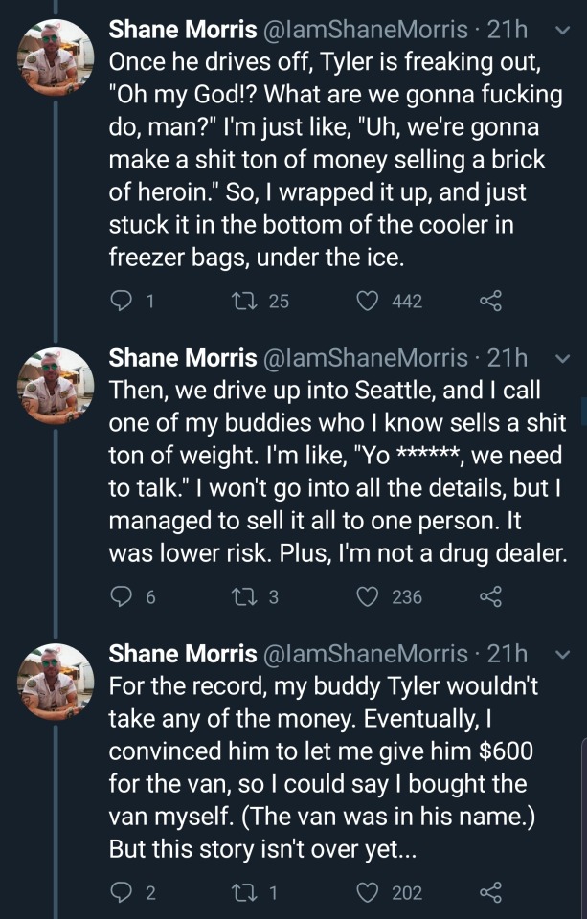Share the tweet about the cooler
This screenshot has width=587, height=919.
489,302
